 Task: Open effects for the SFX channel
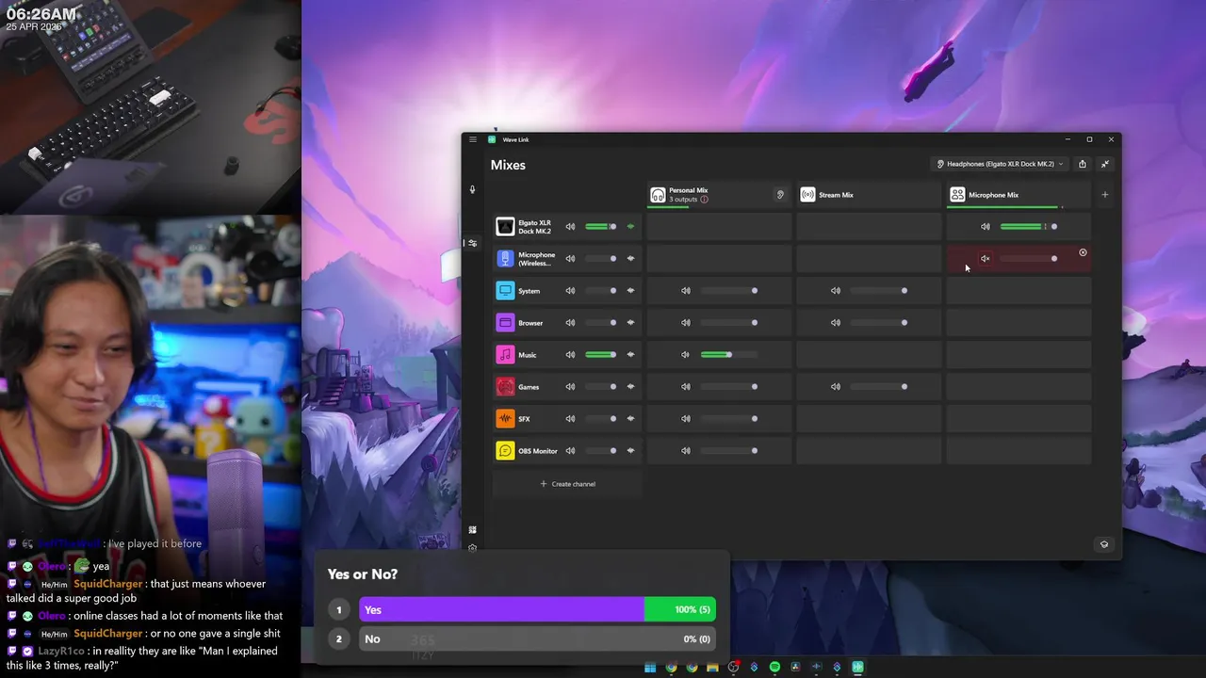630,419
